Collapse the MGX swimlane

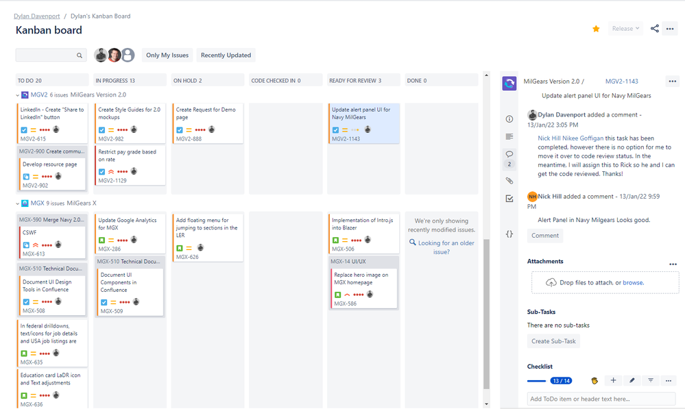click(x=17, y=204)
